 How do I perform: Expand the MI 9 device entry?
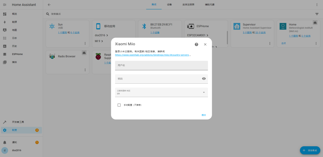(99, 41)
